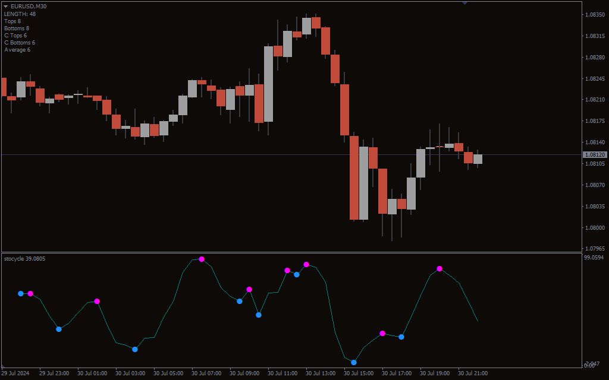Click the EURUSD,M30 chart title

[x=29, y=7]
